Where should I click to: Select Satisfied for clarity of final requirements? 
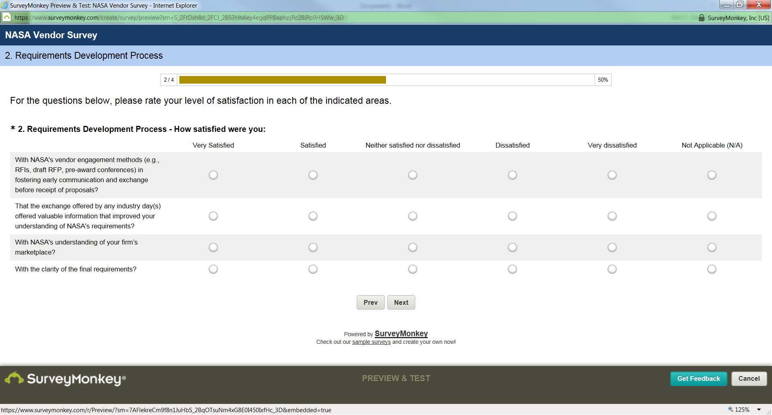(313, 269)
